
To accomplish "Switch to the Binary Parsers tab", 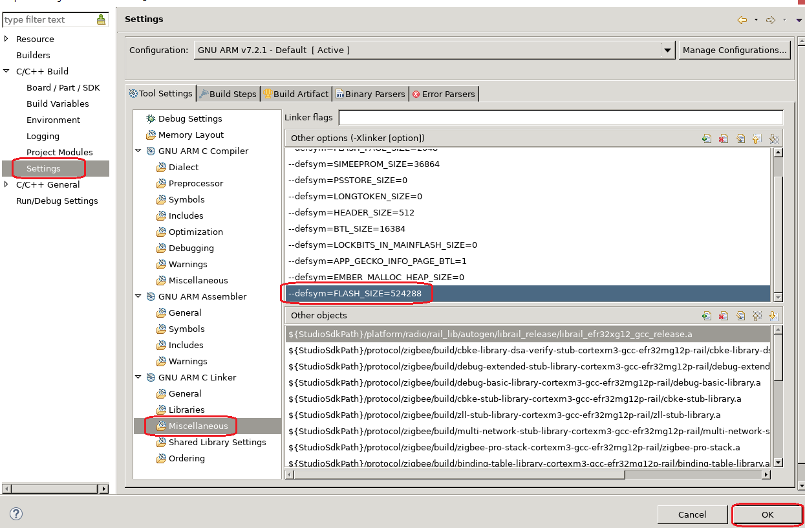I will 370,94.
